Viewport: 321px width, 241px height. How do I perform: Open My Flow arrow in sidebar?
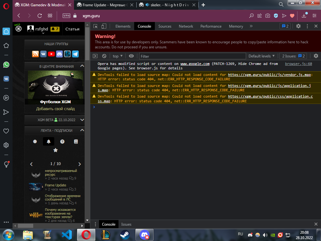(x=6, y=112)
